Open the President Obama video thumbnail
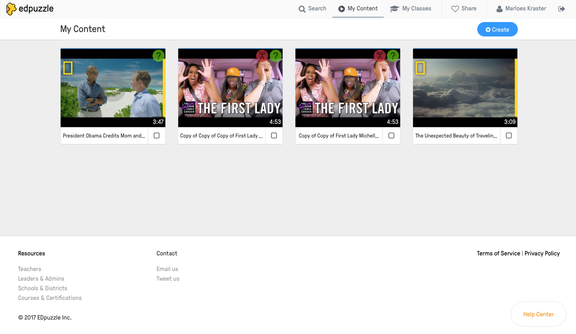Viewport: 576px width, 334px height. pyautogui.click(x=113, y=88)
